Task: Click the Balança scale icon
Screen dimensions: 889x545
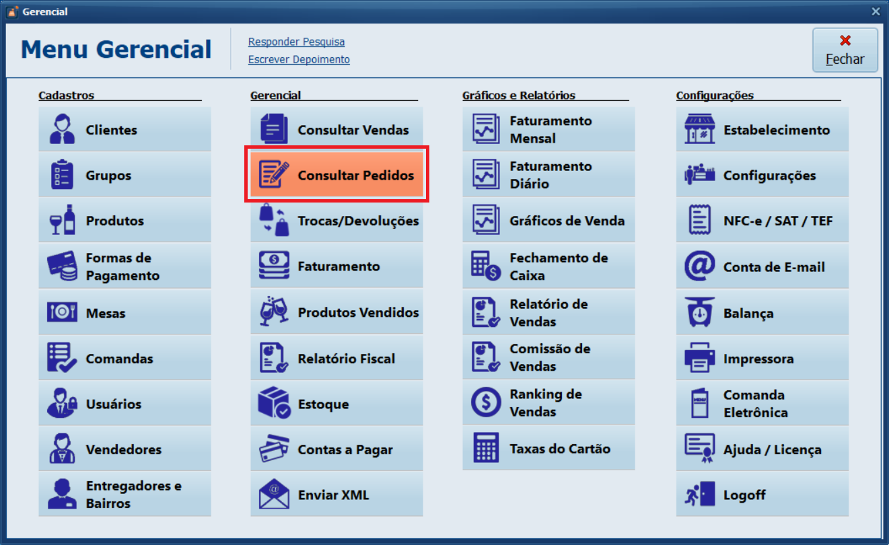Action: (699, 313)
